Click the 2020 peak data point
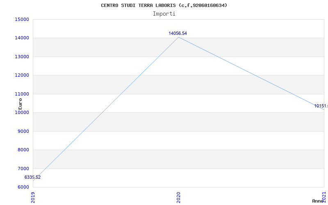 pos(178,37)
